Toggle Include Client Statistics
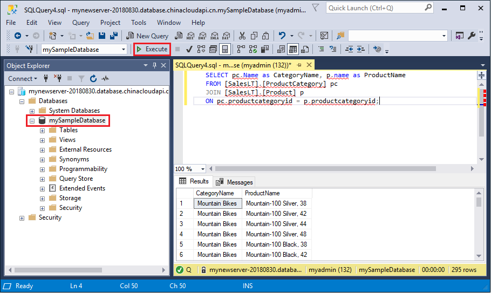The width and height of the screenshot is (491, 293). 264,49
